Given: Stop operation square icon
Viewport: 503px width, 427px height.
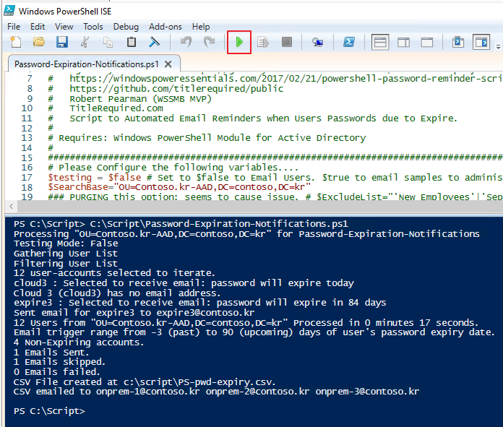Looking at the screenshot, I should click(x=286, y=42).
